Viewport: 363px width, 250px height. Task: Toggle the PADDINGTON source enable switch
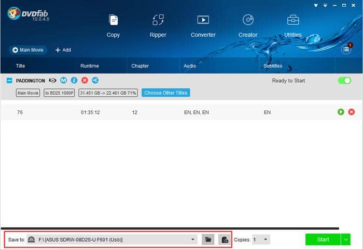344,81
